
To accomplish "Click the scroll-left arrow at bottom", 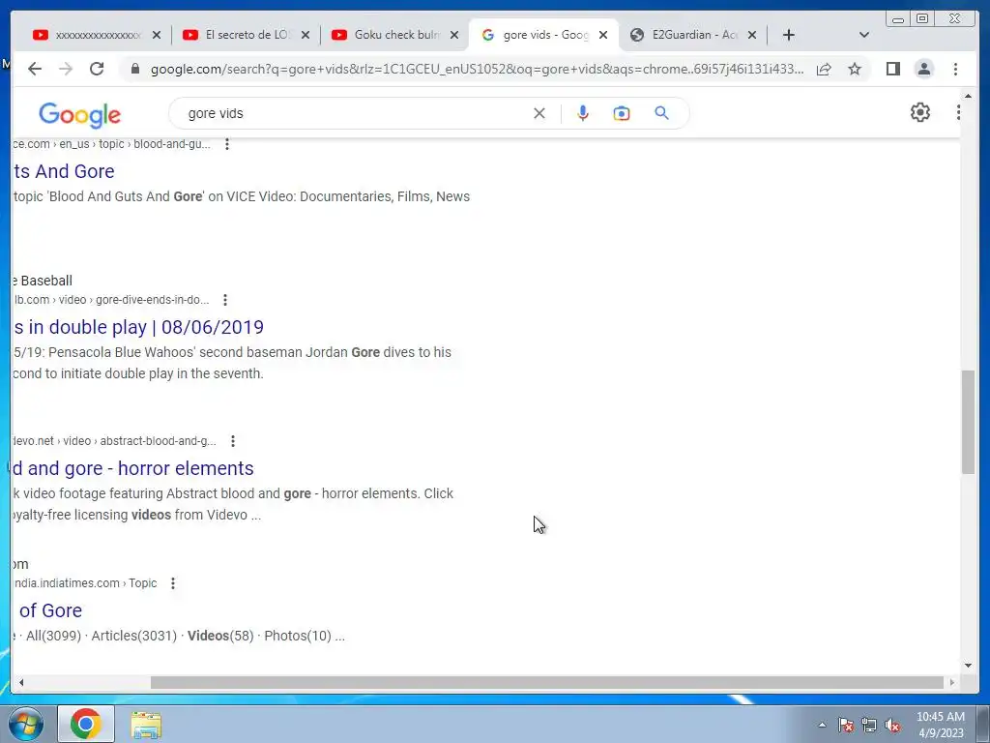I will coord(21,682).
